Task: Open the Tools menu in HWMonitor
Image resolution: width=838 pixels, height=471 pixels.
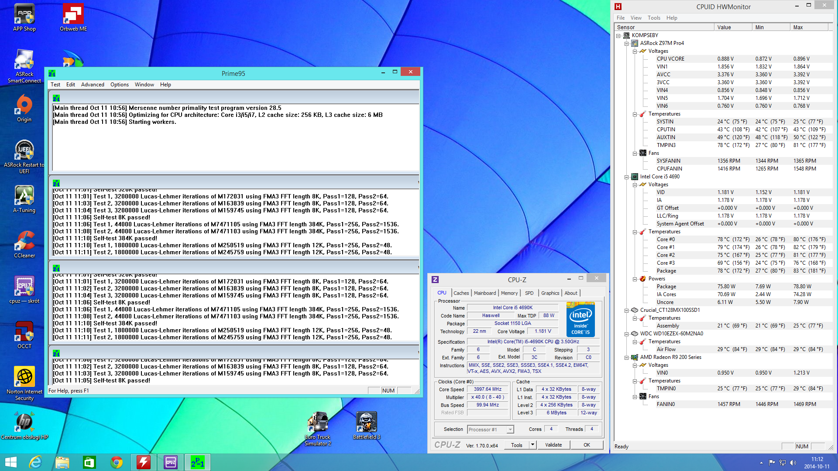Action: [653, 18]
